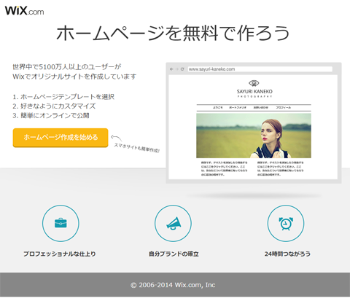Open the ようこそ menu item in the preview
This screenshot has width=350, height=301.
(x=218, y=107)
